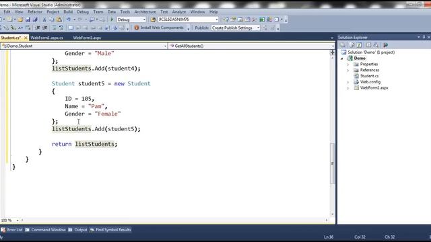Click the Save All icon
This screenshot has width=431, height=242.
click(35, 19)
